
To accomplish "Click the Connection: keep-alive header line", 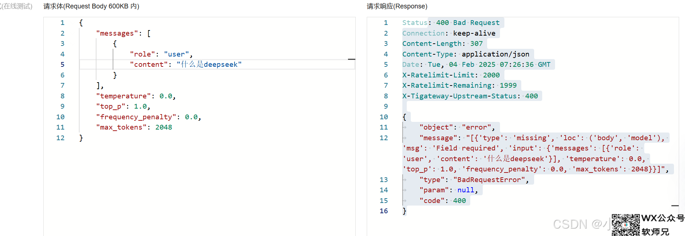I will click(x=449, y=33).
